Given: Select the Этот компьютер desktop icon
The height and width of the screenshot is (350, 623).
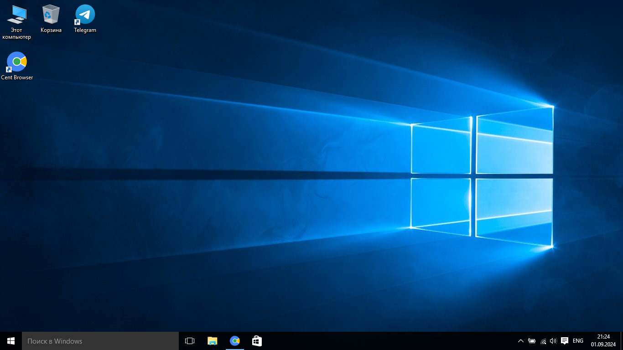Looking at the screenshot, I should tap(16, 21).
